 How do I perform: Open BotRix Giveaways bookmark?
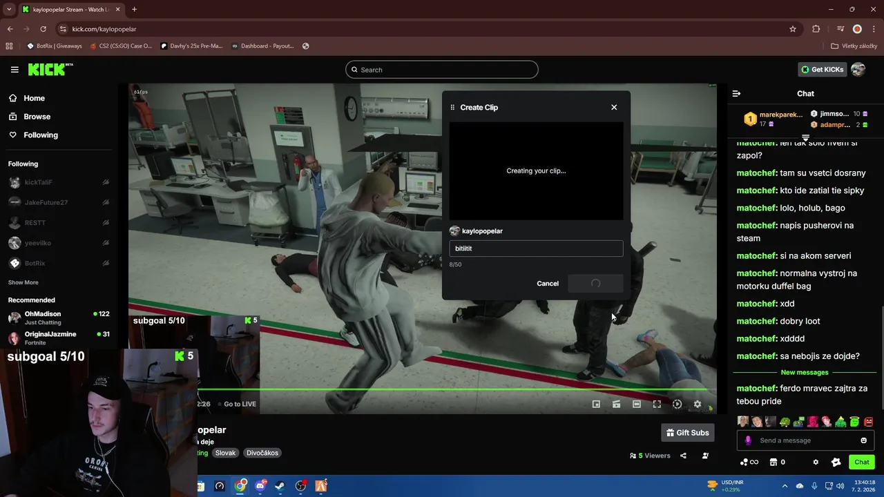tap(55, 46)
